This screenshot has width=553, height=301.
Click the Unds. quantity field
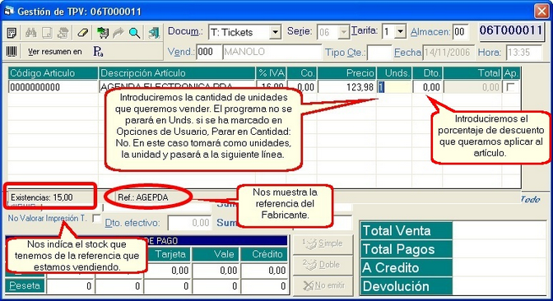click(394, 87)
